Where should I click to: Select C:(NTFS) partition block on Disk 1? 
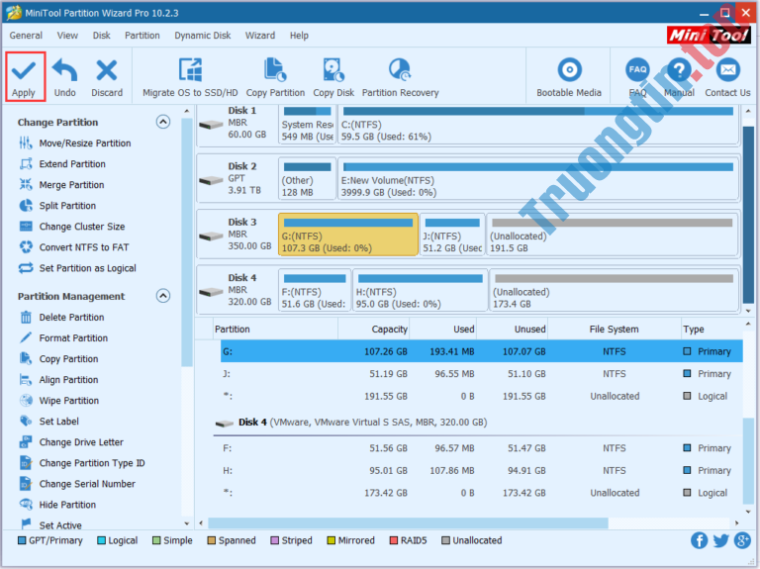(538, 125)
